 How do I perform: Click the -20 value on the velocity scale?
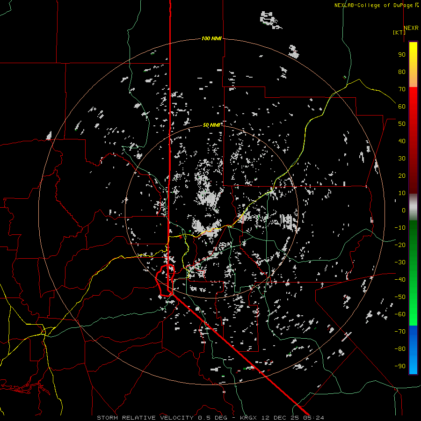[x=400, y=245]
